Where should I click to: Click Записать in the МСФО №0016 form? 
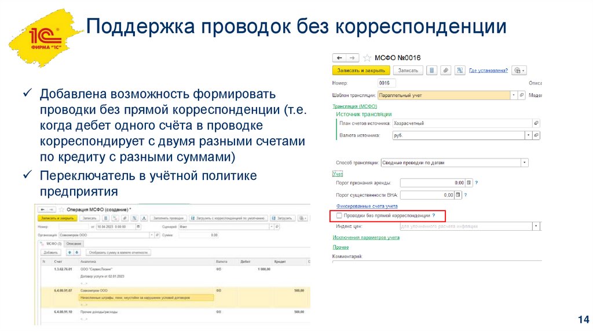408,70
